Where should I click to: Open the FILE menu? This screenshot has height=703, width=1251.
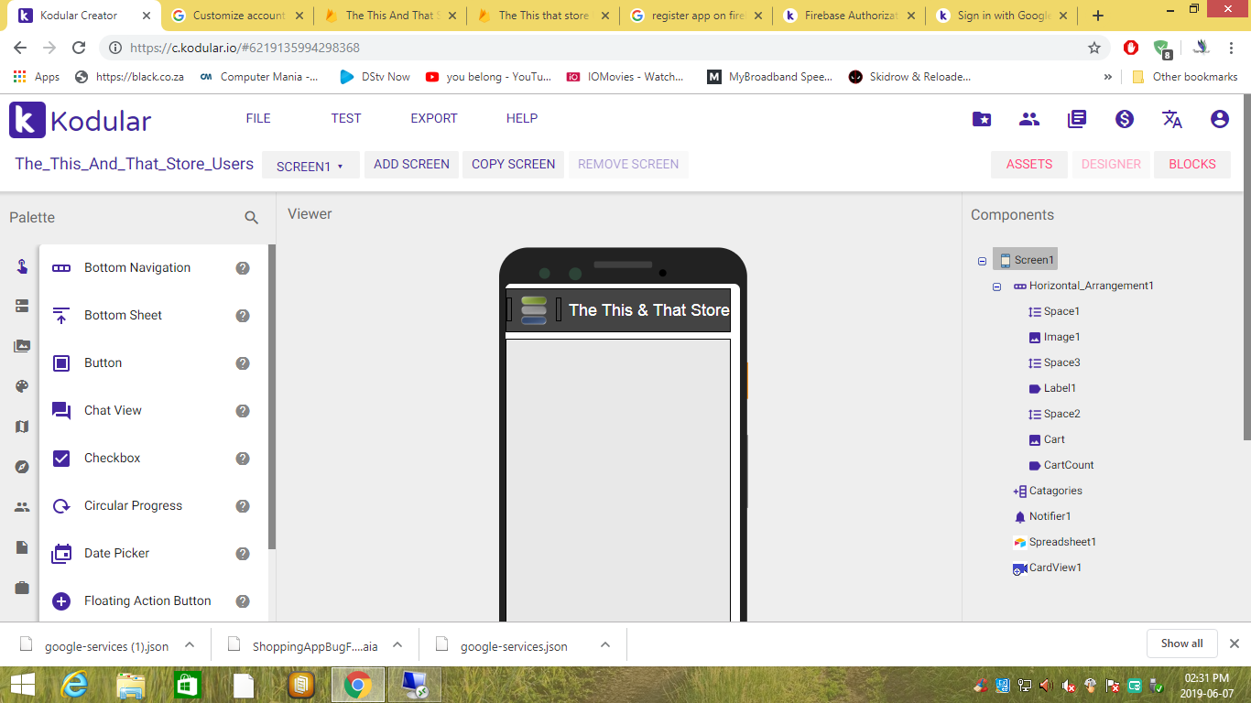[258, 118]
